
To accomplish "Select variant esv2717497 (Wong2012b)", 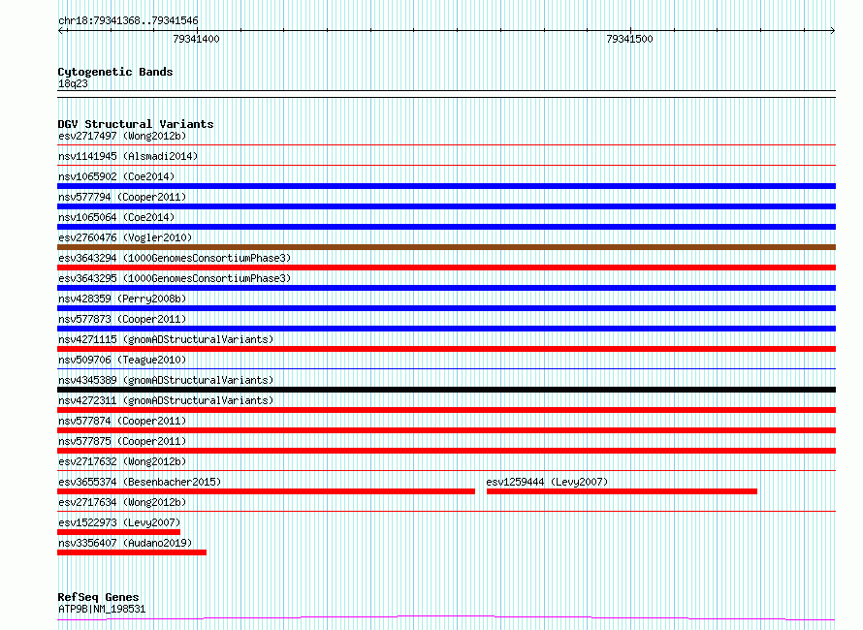I will 122,136.
